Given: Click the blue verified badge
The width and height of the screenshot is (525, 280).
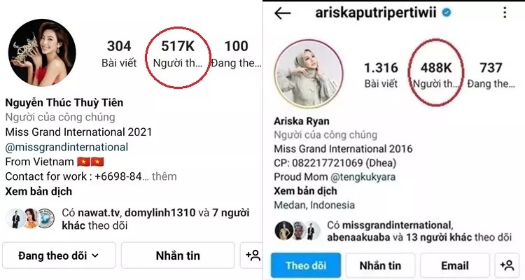Looking at the screenshot, I should (447, 13).
